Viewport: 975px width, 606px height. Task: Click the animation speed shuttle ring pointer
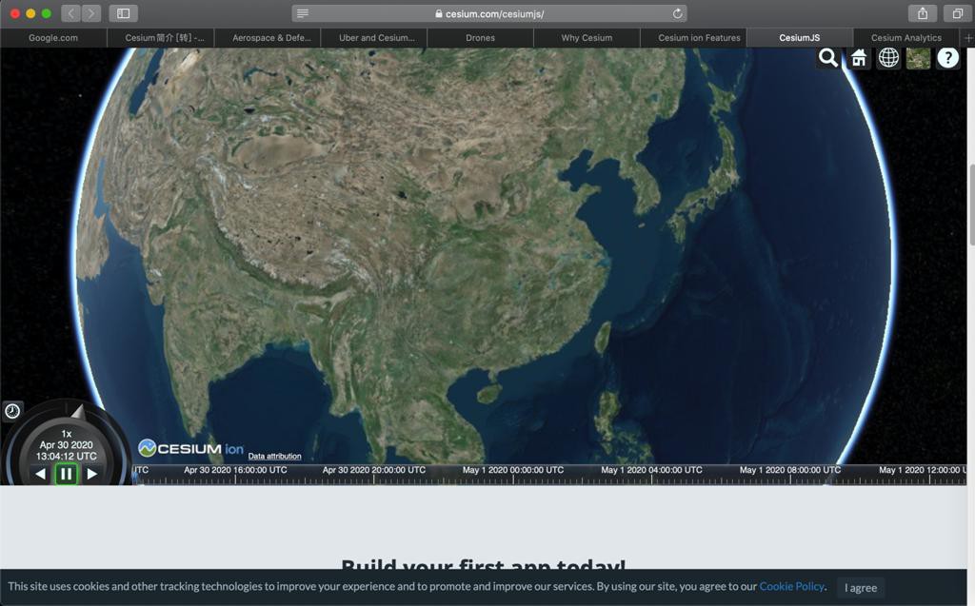pos(78,412)
